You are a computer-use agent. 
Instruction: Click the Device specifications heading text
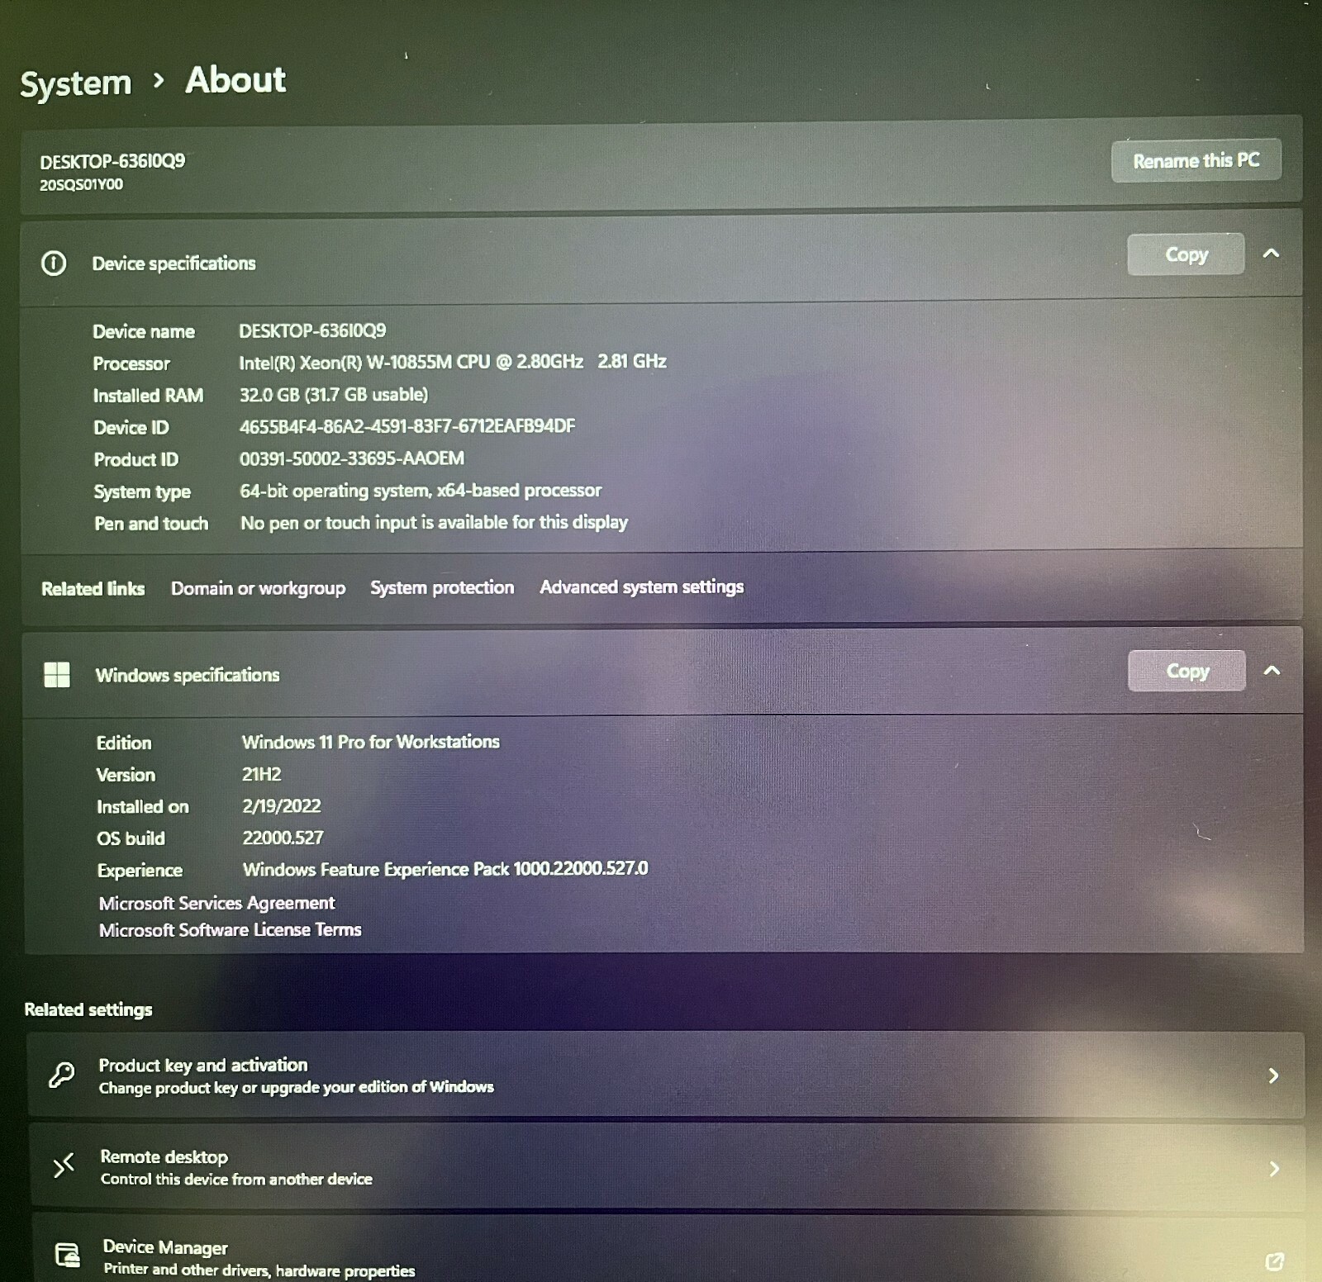point(174,264)
